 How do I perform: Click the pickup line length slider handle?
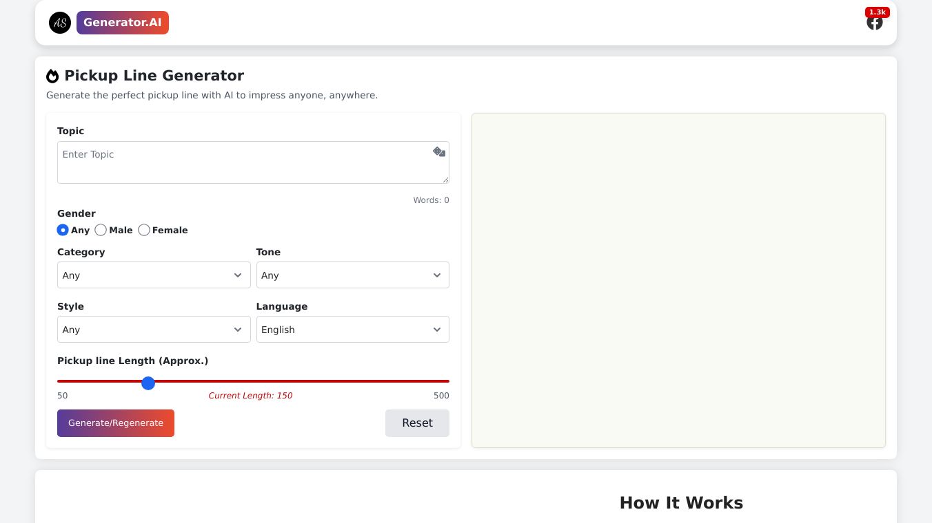148,383
